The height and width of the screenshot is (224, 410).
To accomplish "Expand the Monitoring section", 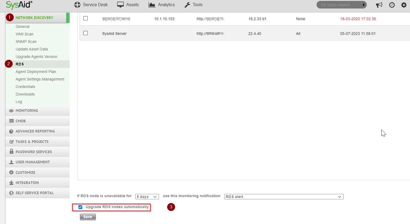I will (38, 111).
